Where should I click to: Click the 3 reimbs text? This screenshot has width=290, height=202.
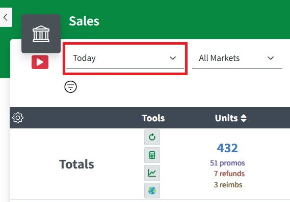point(228,185)
